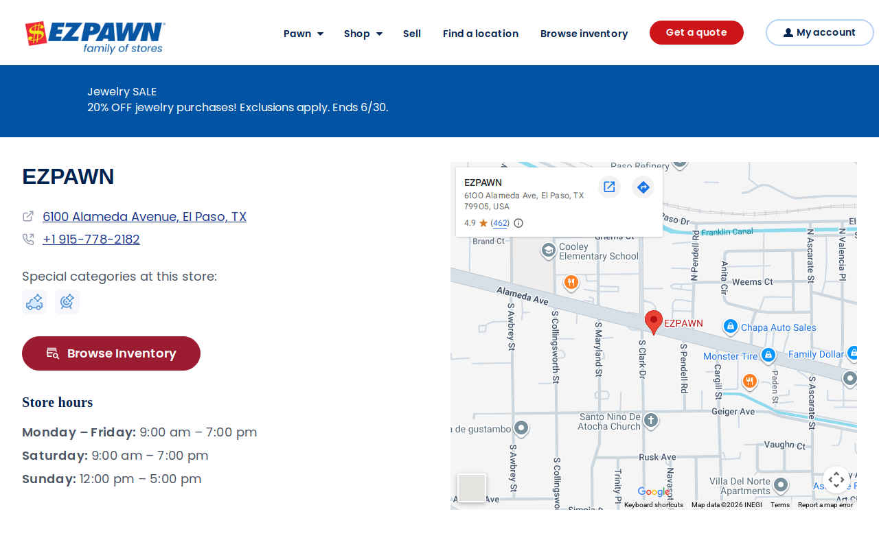The width and height of the screenshot is (879, 549).
Task: Open the Sell menu item
Action: (x=412, y=34)
